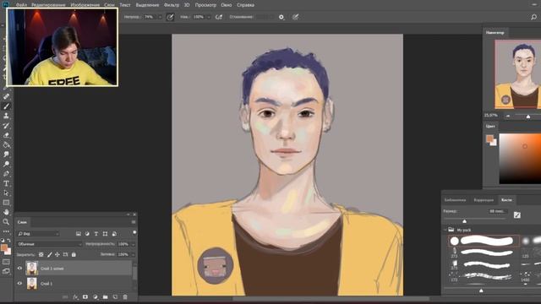
Task: Collapse the "My pack" brush folder
Action: click(x=445, y=230)
